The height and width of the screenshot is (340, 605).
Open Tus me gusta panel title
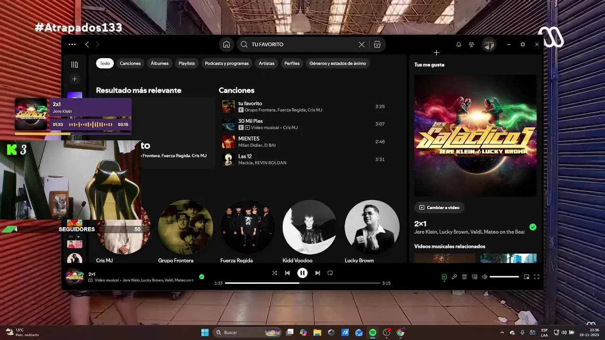point(429,65)
